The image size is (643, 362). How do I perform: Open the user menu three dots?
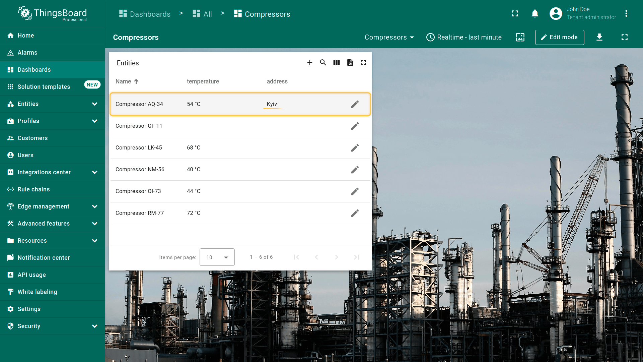[x=626, y=14]
